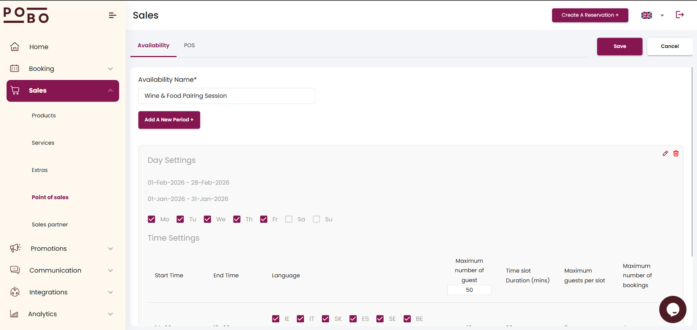Click the UK flag language icon
Viewport: 697px width, 330px height.
point(647,15)
